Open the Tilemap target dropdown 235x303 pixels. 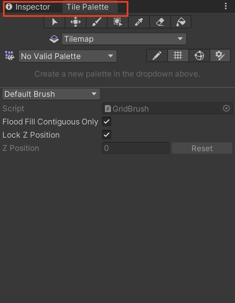pyautogui.click(x=124, y=39)
